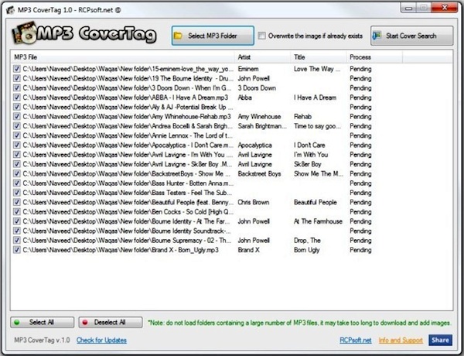Uncheck the 19 The Bourne Identity file checkbox
This screenshot has width=464, height=356.
tap(16, 78)
